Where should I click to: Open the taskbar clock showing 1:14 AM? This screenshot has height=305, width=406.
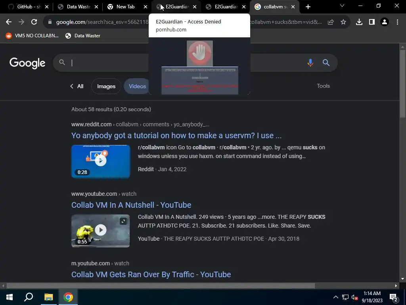coord(372,297)
